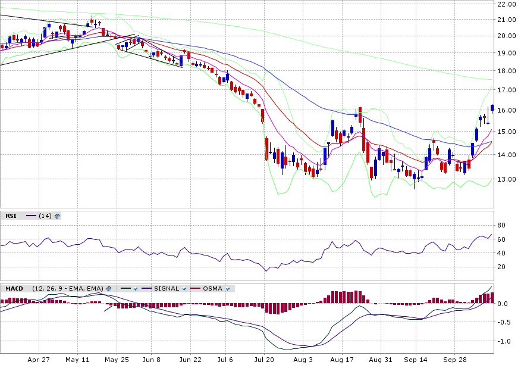Click the SIGNAL purple line swatch
This screenshot has height=368, width=521.
click(x=146, y=289)
